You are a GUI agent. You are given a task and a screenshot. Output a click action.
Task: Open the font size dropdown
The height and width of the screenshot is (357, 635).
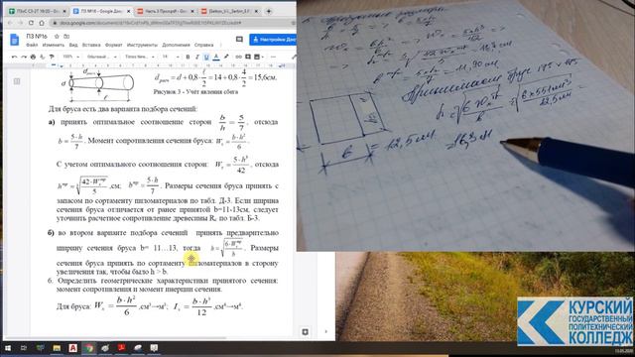(x=171, y=58)
